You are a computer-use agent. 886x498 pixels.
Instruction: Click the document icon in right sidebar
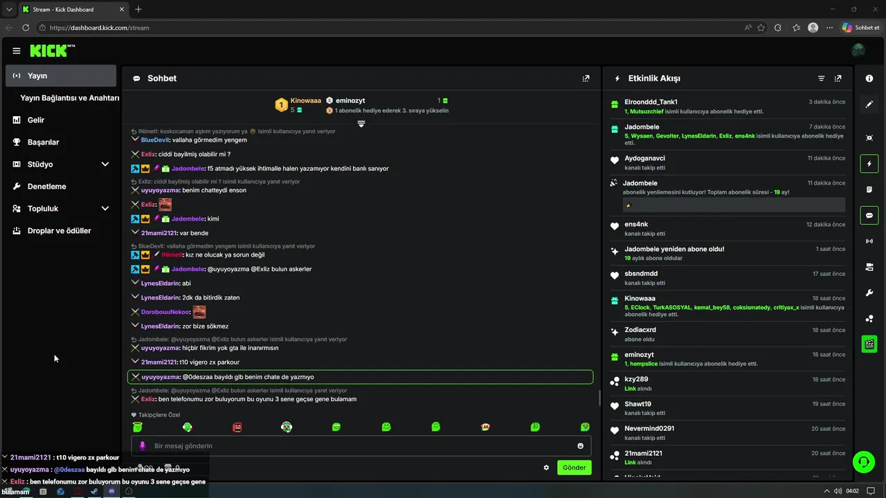[x=869, y=190]
